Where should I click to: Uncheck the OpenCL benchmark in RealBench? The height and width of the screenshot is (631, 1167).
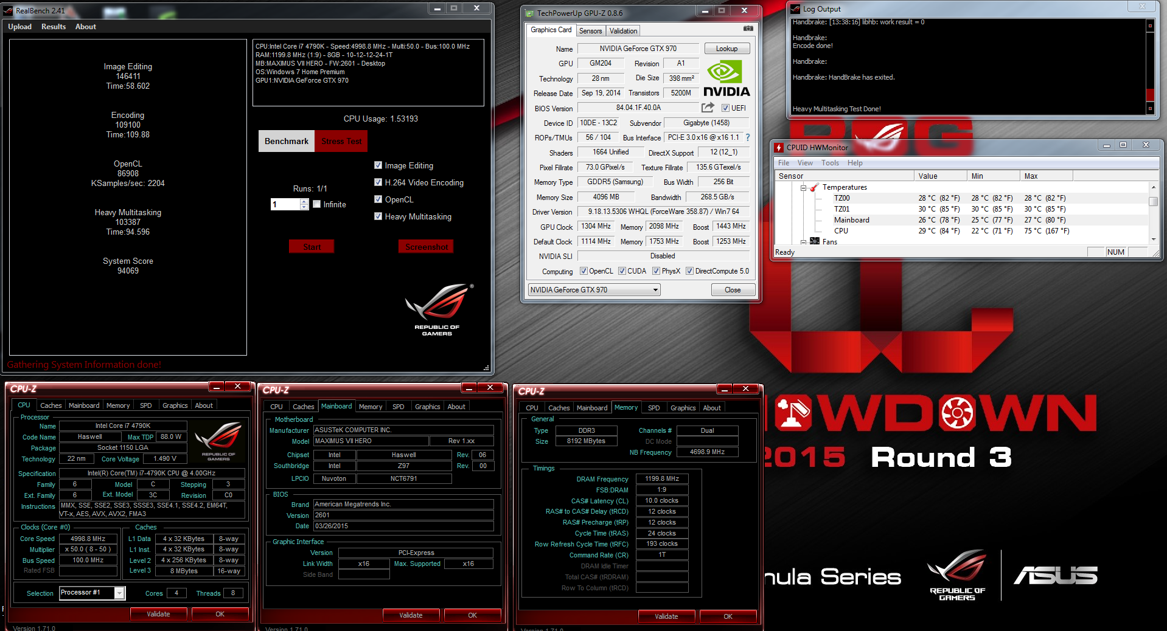378,199
